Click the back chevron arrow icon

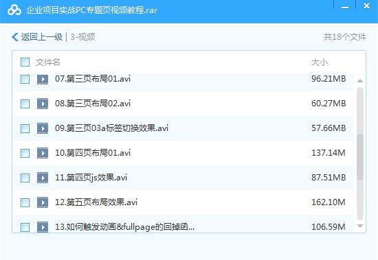point(15,37)
